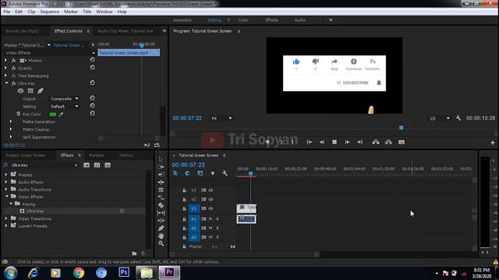Create ellipse mask for Ultra Key
499x280 pixels.
click(21, 91)
